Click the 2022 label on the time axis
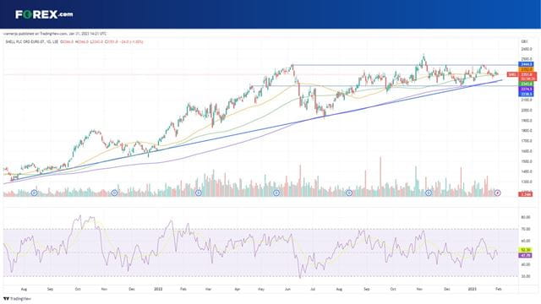This screenshot has height=304, width=541. [x=158, y=289]
